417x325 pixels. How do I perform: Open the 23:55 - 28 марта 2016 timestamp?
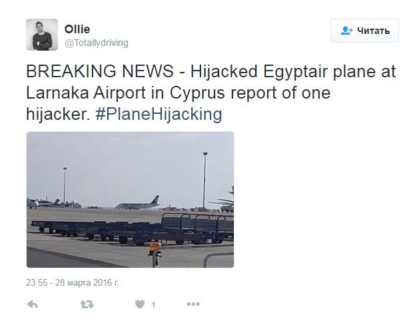click(73, 282)
